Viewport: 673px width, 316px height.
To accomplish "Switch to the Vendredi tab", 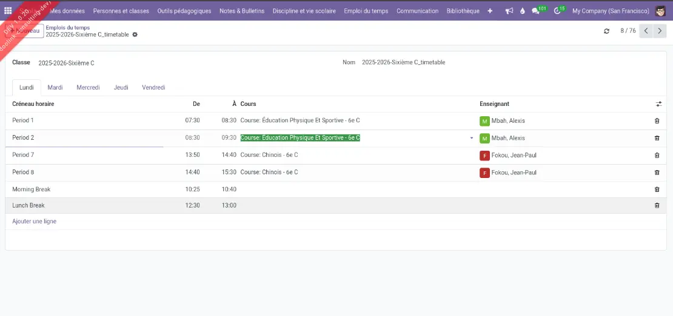I will 153,88.
